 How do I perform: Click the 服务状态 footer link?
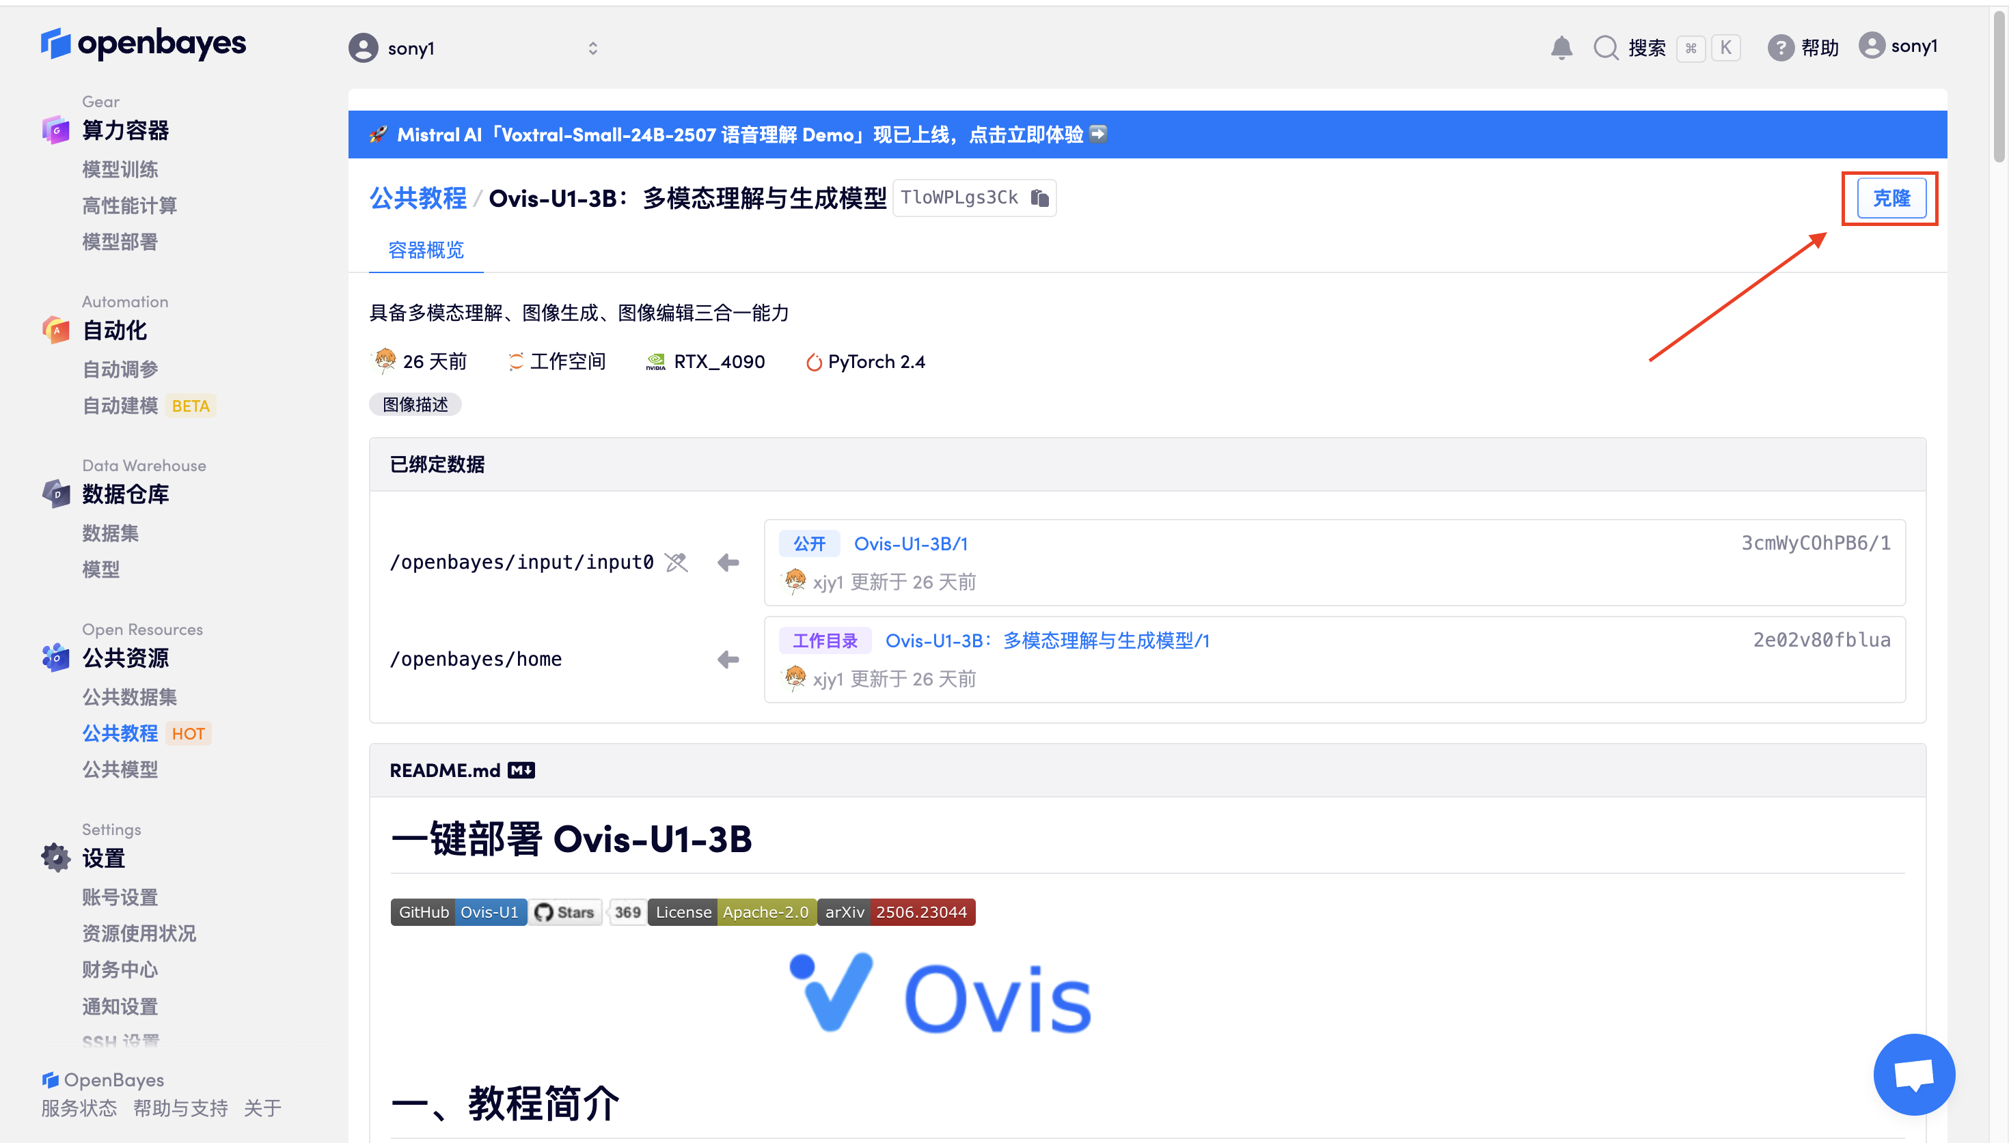click(79, 1108)
